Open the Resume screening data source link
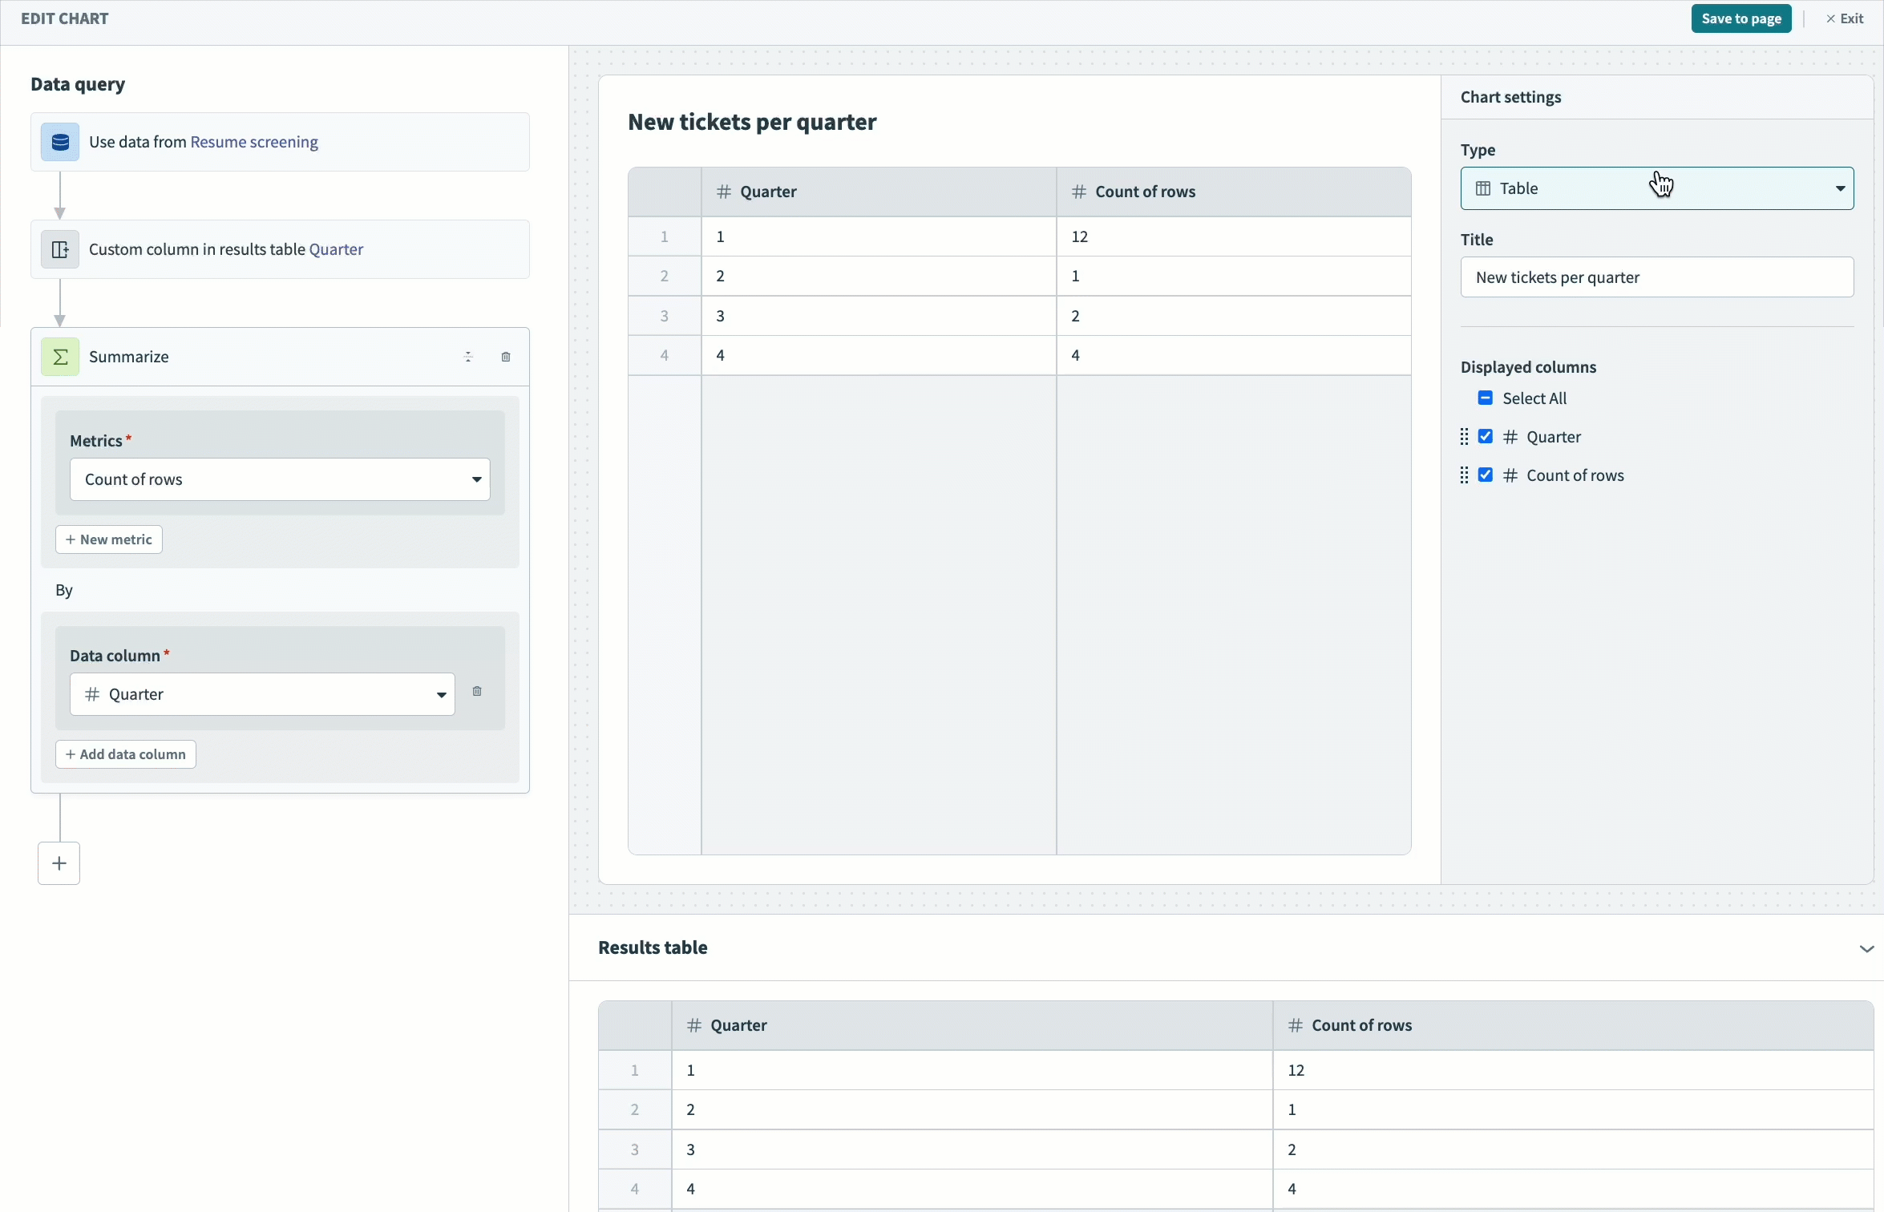The image size is (1884, 1212). [x=255, y=142]
